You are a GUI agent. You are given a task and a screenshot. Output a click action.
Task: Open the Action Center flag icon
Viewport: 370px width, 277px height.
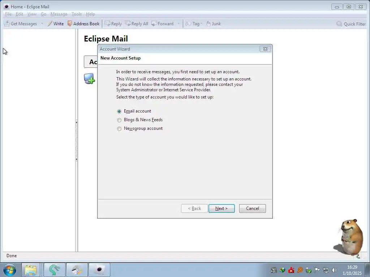317,270
